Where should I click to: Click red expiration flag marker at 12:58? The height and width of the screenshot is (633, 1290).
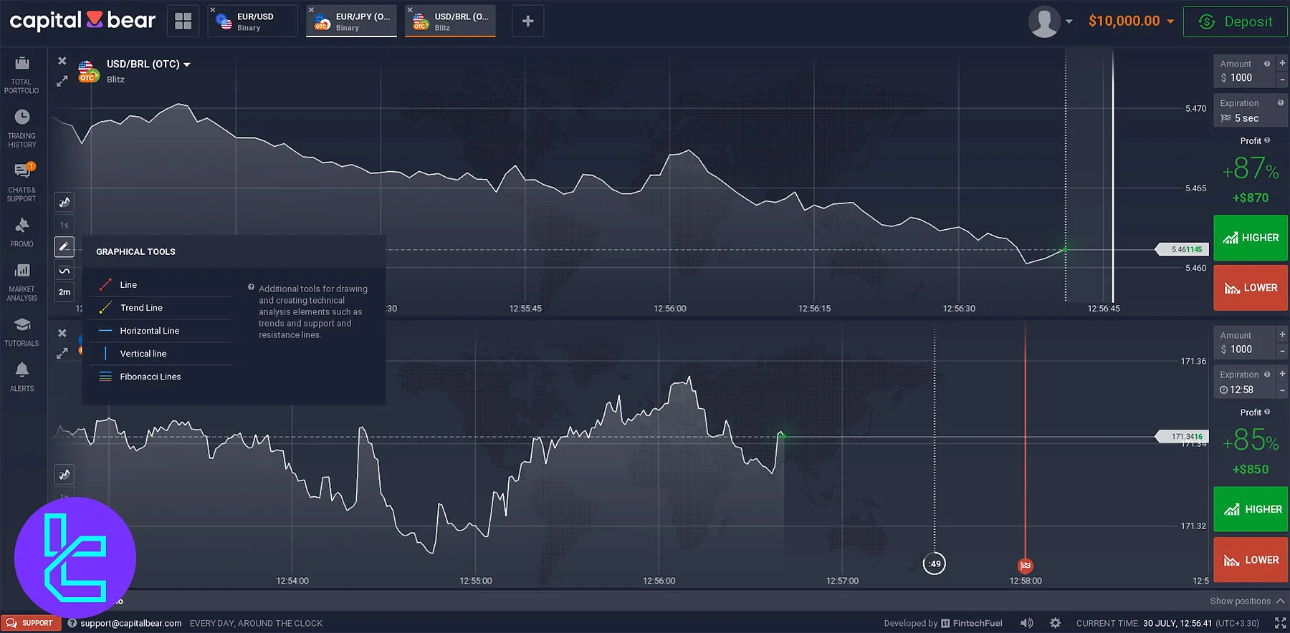pos(1026,566)
